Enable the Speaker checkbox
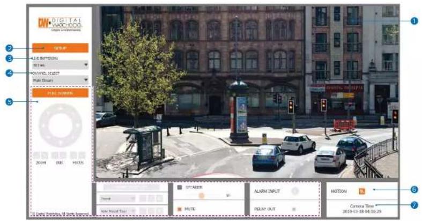Viewport: 422px width, 221px height. coord(180,187)
